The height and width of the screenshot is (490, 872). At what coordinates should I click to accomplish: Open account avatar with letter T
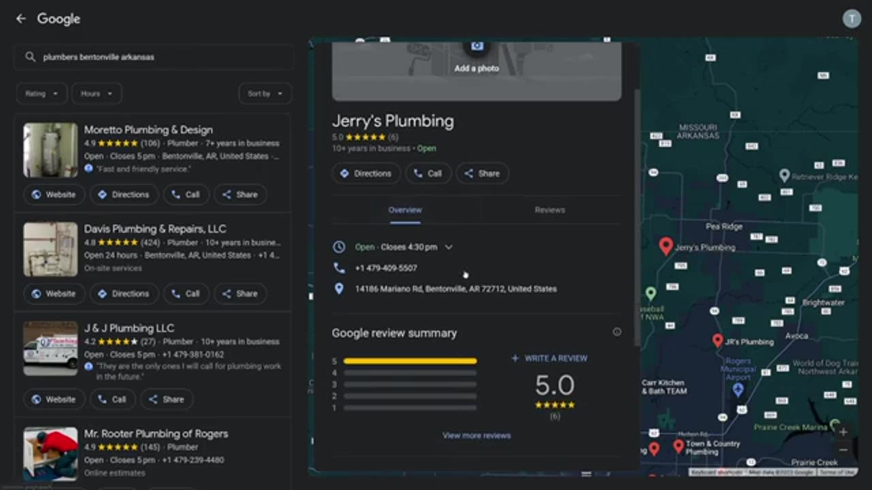tap(852, 19)
